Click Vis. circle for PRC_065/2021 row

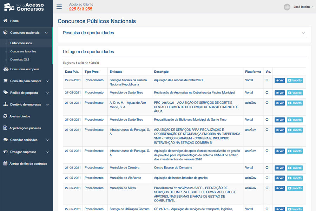pos(267,103)
